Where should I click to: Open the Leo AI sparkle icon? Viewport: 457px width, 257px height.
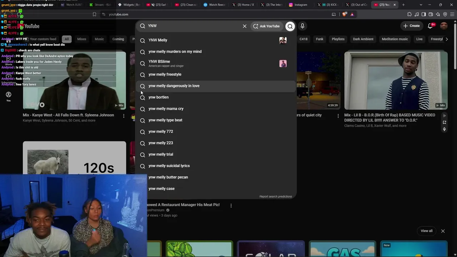[x=438, y=14]
